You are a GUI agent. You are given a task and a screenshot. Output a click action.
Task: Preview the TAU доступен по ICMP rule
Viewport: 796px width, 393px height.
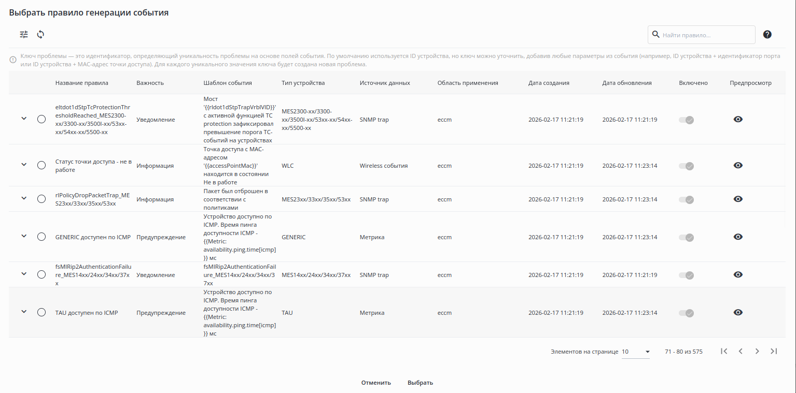coord(738,312)
